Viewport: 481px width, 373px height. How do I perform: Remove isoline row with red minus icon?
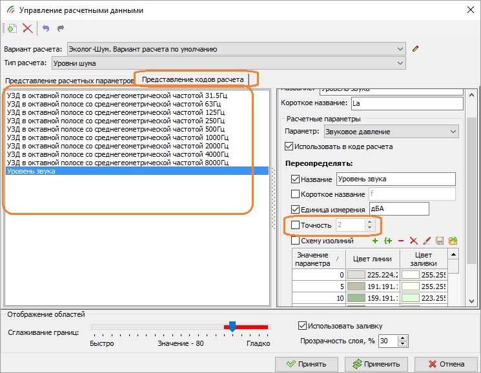[401, 241]
